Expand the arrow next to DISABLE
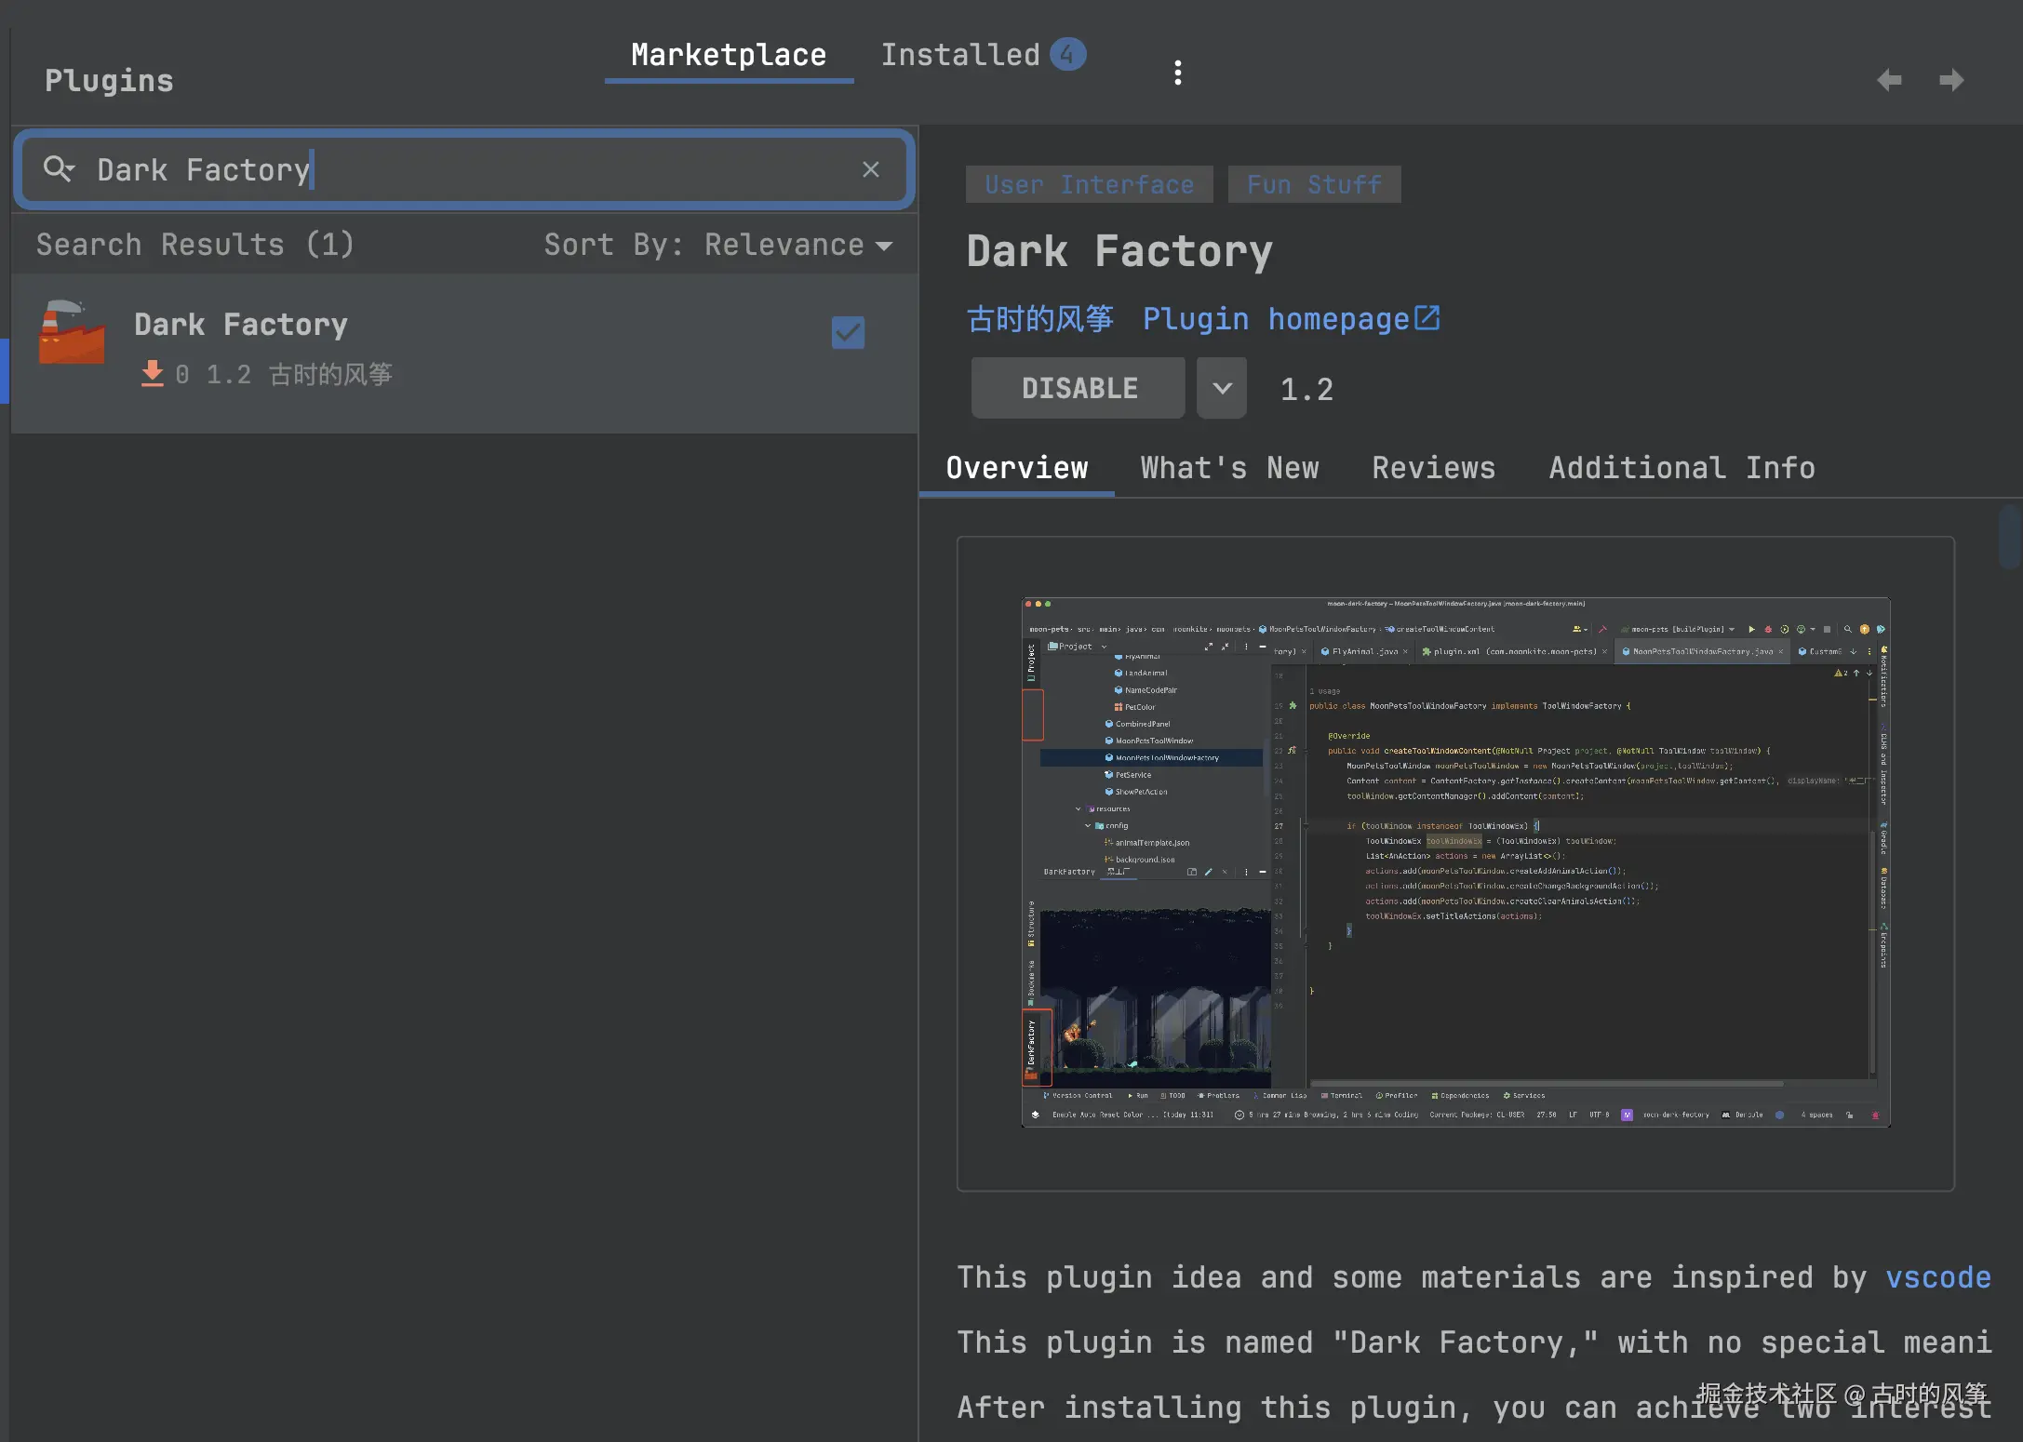Screen dimensions: 2023x1442 point(1222,388)
